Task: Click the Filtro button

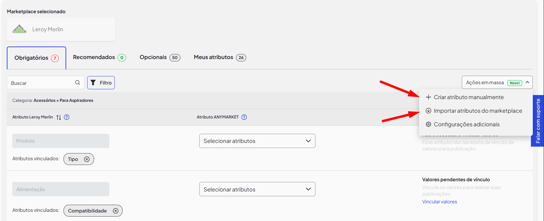Action: pos(101,83)
